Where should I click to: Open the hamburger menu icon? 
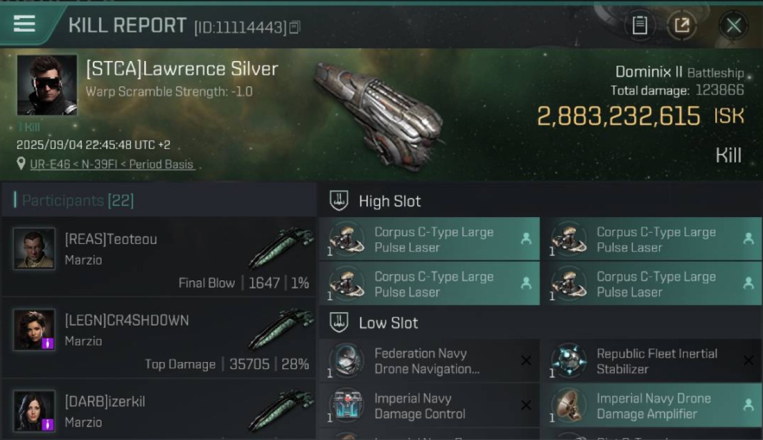tap(24, 24)
